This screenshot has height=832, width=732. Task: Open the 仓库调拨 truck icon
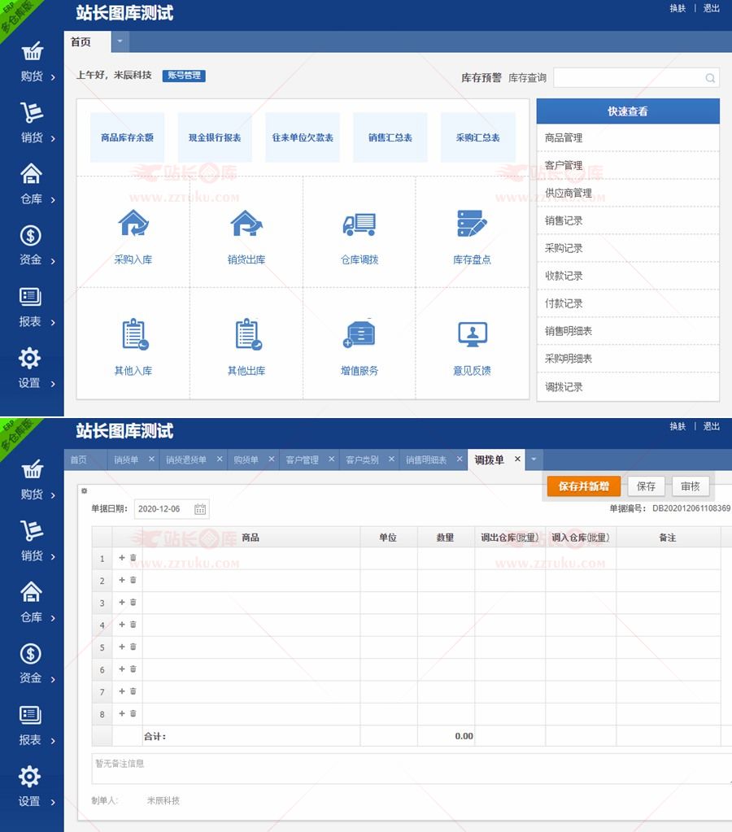tap(359, 224)
